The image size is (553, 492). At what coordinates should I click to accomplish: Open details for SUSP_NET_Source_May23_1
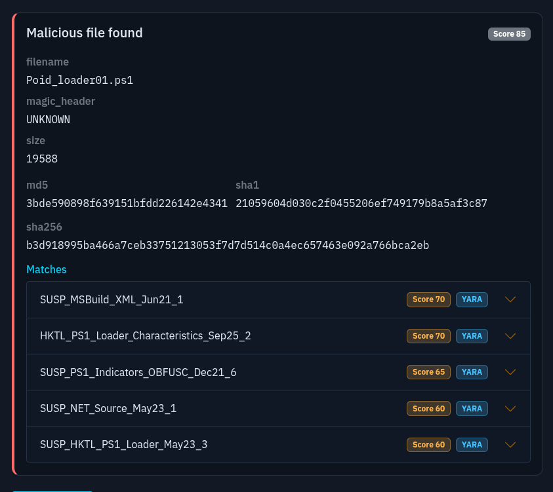click(510, 408)
